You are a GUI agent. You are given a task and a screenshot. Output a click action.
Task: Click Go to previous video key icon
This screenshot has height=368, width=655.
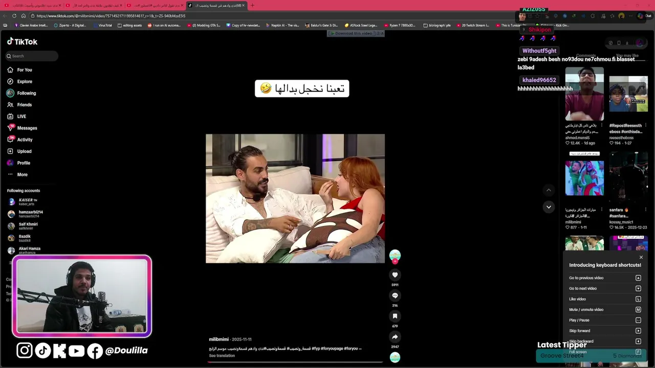pyautogui.click(x=638, y=278)
